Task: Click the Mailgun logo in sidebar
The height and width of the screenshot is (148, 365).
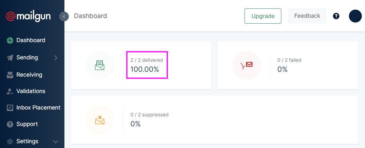Action: pyautogui.click(x=28, y=16)
